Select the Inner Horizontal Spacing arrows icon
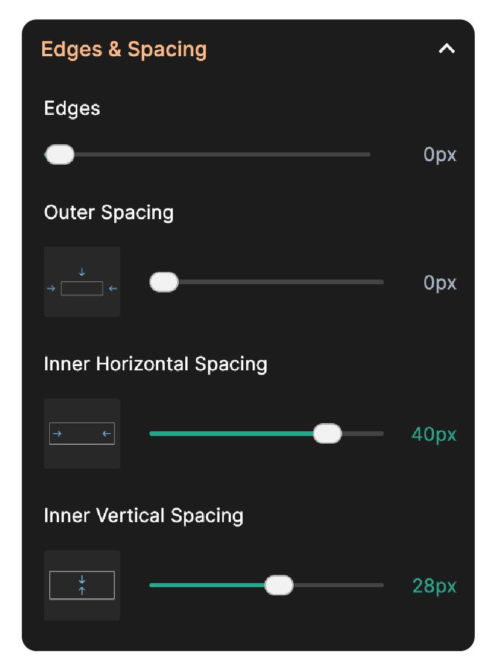Screen dimensions: 497x671 (81, 434)
